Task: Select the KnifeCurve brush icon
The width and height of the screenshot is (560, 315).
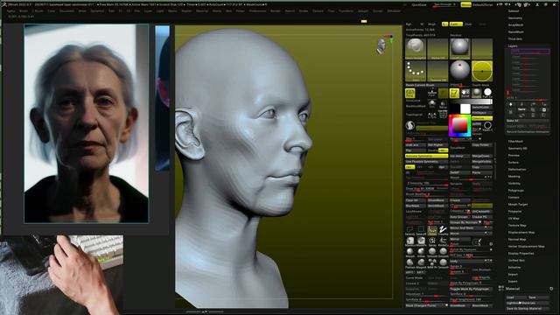Action: pyautogui.click(x=444, y=241)
